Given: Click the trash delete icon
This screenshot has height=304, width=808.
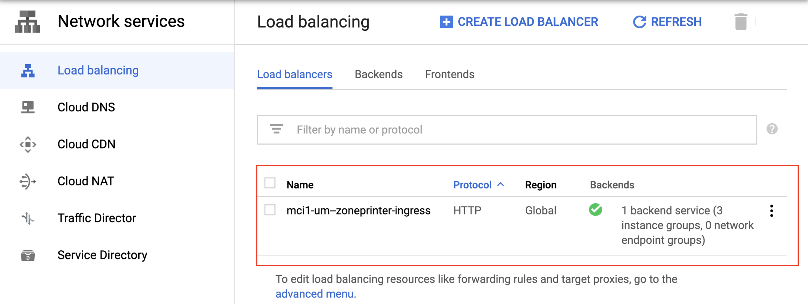Looking at the screenshot, I should [x=741, y=22].
